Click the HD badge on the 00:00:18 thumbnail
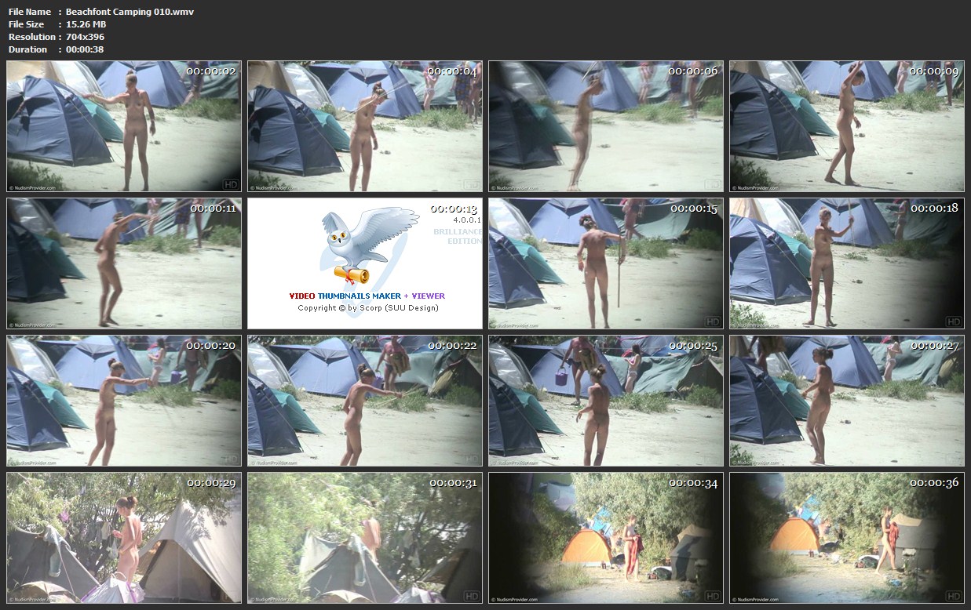 953,321
